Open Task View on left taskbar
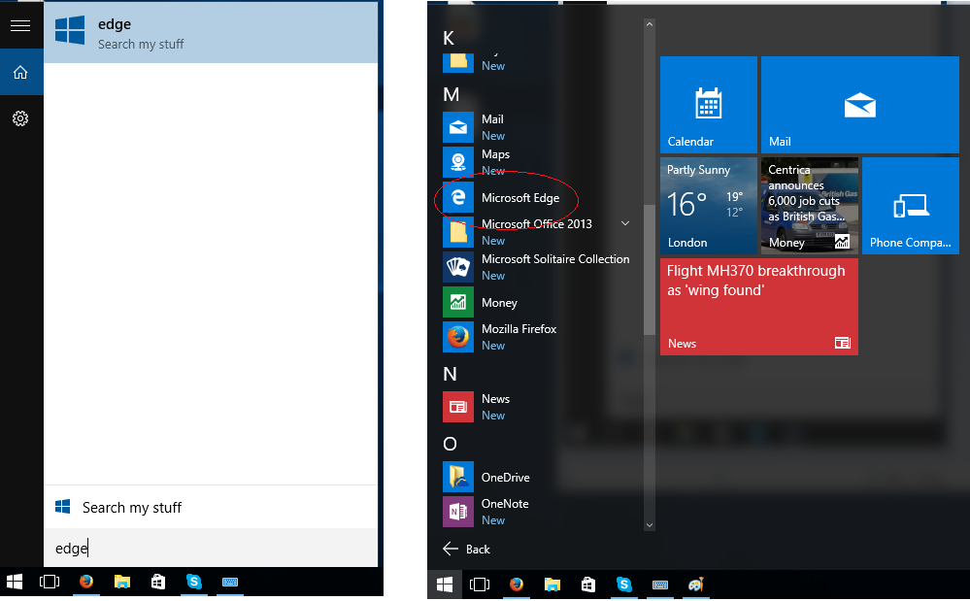This screenshot has width=970, height=601. point(50,582)
